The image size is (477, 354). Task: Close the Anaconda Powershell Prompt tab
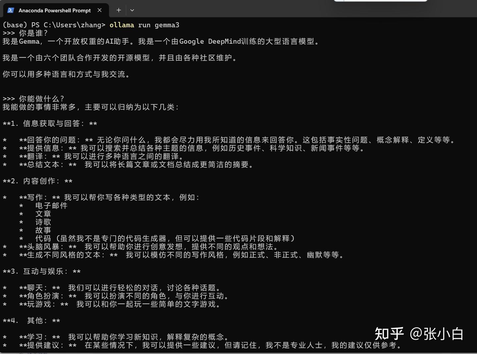99,10
